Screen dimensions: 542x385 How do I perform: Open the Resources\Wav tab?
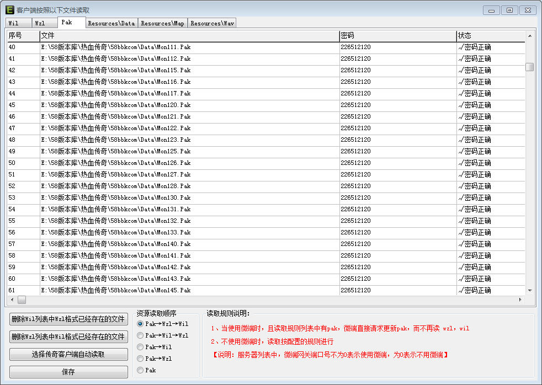pos(212,23)
